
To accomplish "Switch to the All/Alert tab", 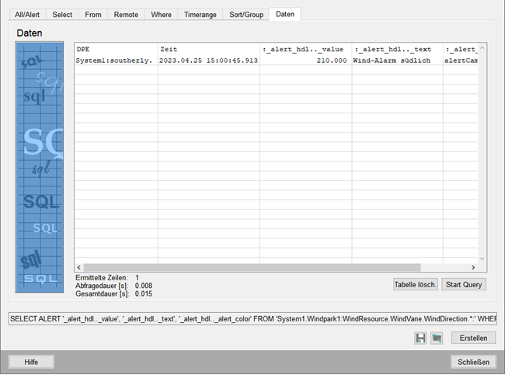I will (x=28, y=14).
